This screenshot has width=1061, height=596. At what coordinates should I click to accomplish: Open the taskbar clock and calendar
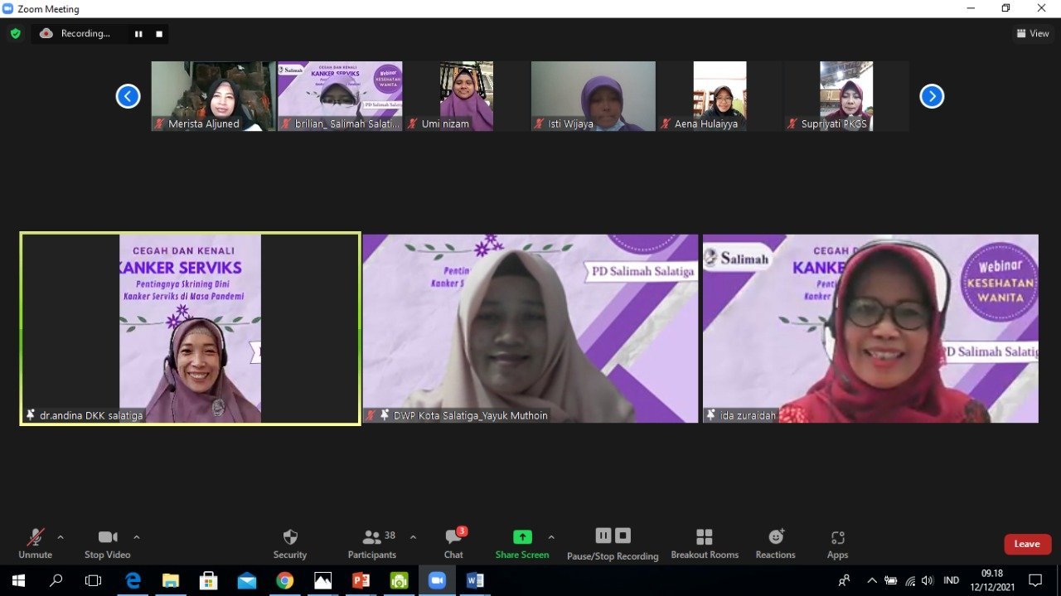pos(992,580)
